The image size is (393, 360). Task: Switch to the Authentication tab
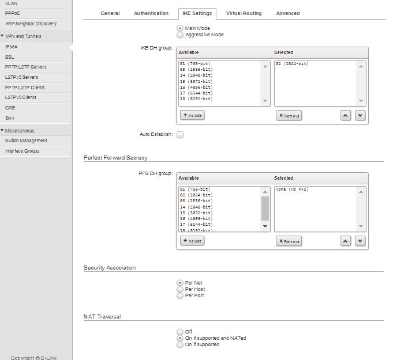click(151, 13)
